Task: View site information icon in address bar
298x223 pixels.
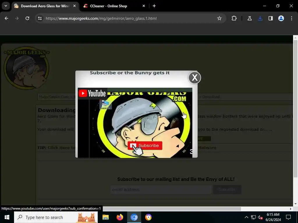Action: pyautogui.click(x=40, y=18)
